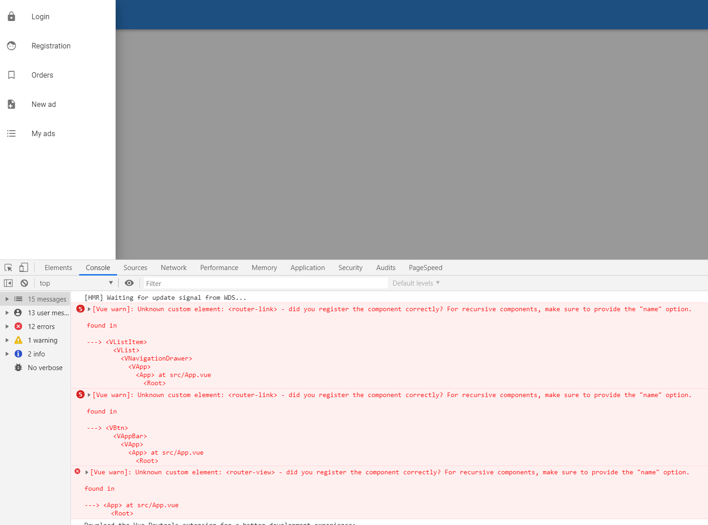This screenshot has width=708, height=525.
Task: Go to the Orders page
Action: (58, 75)
